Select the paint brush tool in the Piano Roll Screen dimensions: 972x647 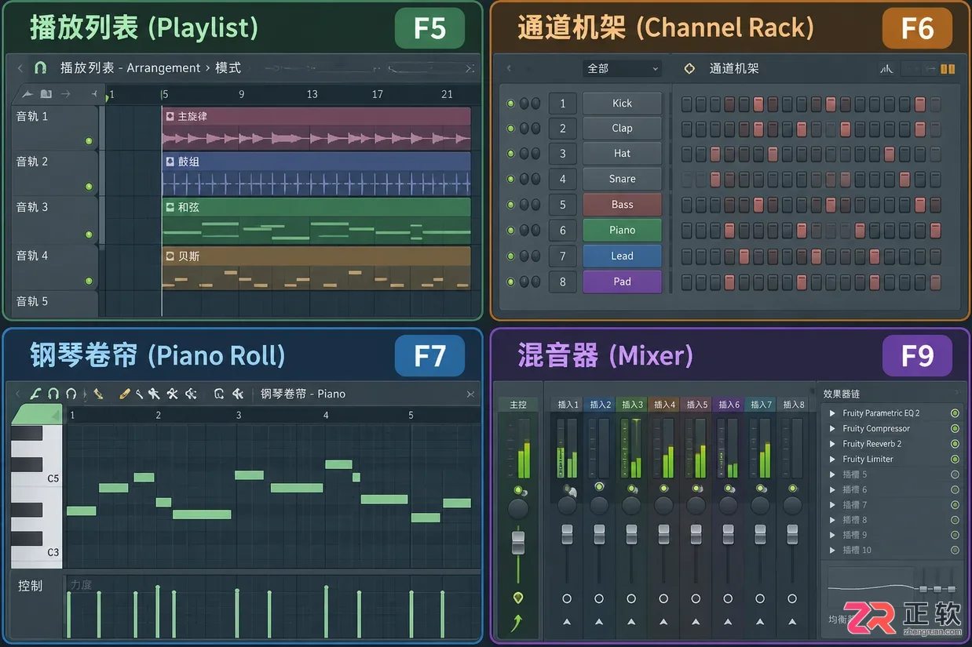point(139,394)
